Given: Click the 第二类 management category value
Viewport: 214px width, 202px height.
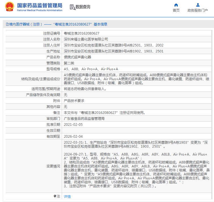Looking at the screenshot, I should [x=69, y=63].
